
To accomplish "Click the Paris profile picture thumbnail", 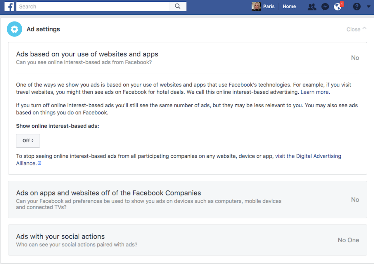I will [256, 6].
